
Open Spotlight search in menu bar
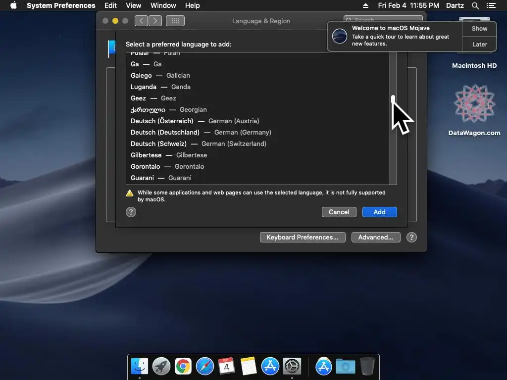(475, 5)
